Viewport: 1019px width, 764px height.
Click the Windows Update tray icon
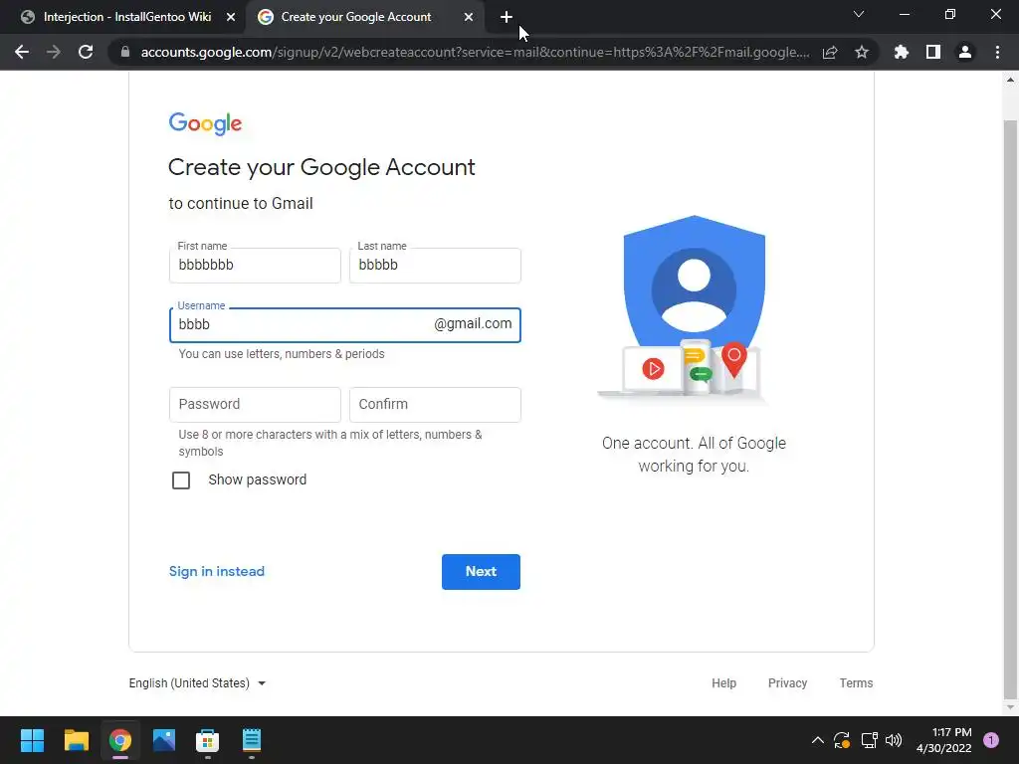pos(842,740)
